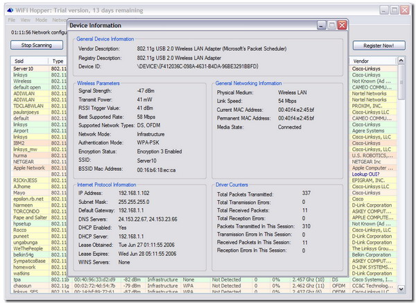Screen dimensions: 416x303
Task: Click the Authentication Mode value WPA-PSK
Action: click(148, 143)
